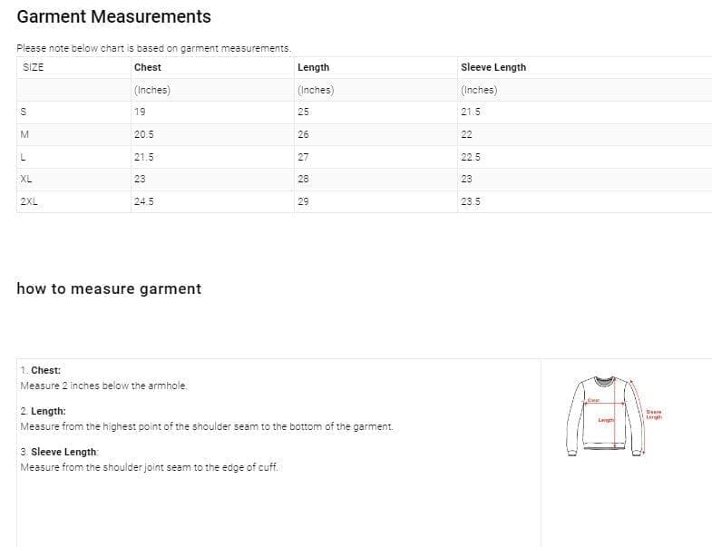The image size is (712, 547).
Task: Click the 2XL chest value 24.5
Action: [x=143, y=201]
